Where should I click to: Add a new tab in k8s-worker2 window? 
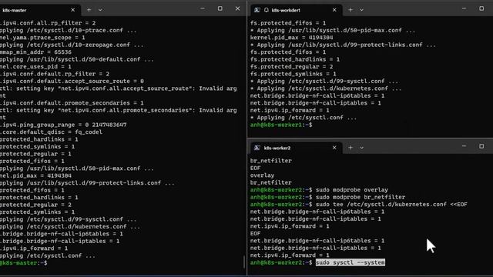[350, 148]
